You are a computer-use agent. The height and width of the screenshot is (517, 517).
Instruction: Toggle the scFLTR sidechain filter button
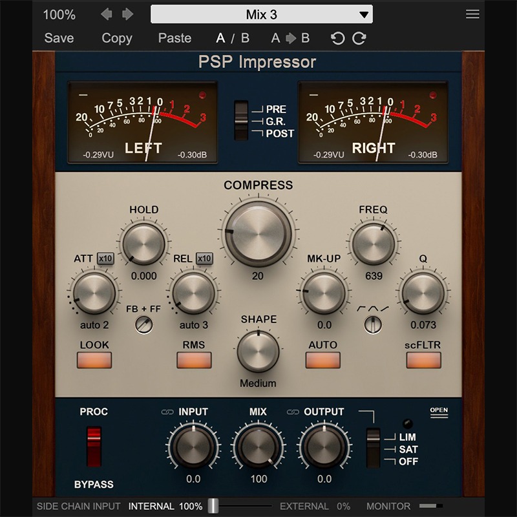423,360
